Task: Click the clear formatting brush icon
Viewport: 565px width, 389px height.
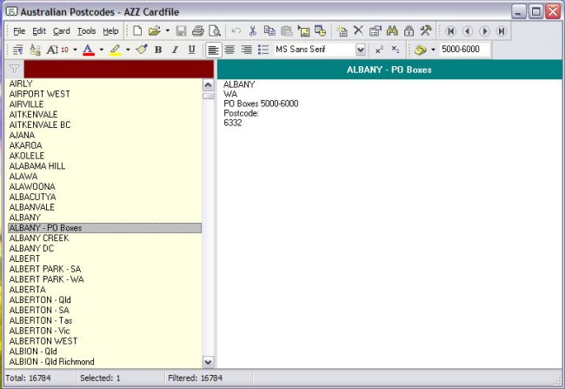Action: [142, 50]
